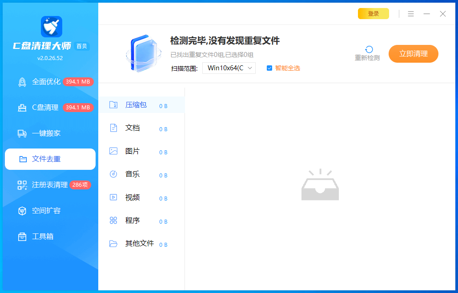Image resolution: width=458 pixels, height=293 pixels.
Task: Click the 0 B size beside 文档
Action: click(x=163, y=129)
